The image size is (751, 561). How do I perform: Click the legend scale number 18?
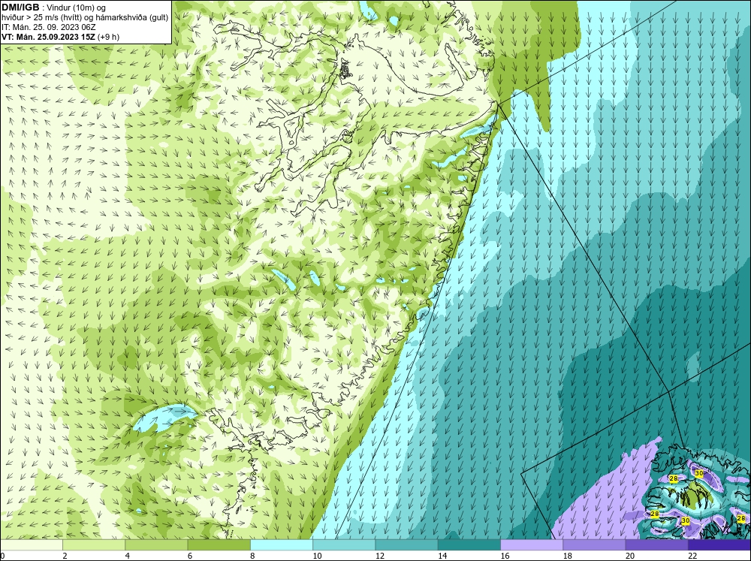pyautogui.click(x=568, y=556)
